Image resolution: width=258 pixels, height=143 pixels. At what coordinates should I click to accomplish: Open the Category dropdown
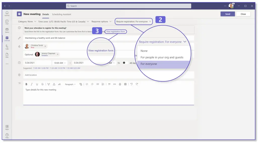[x=27, y=22]
